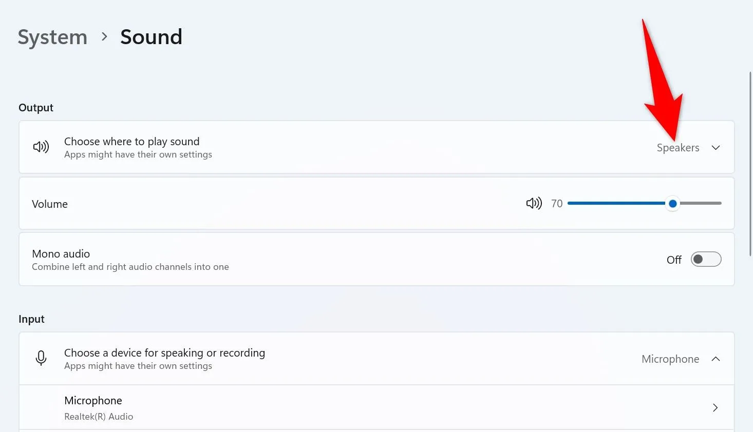Go back to System in breadcrumb
Viewport: 753px width, 432px height.
coord(52,37)
